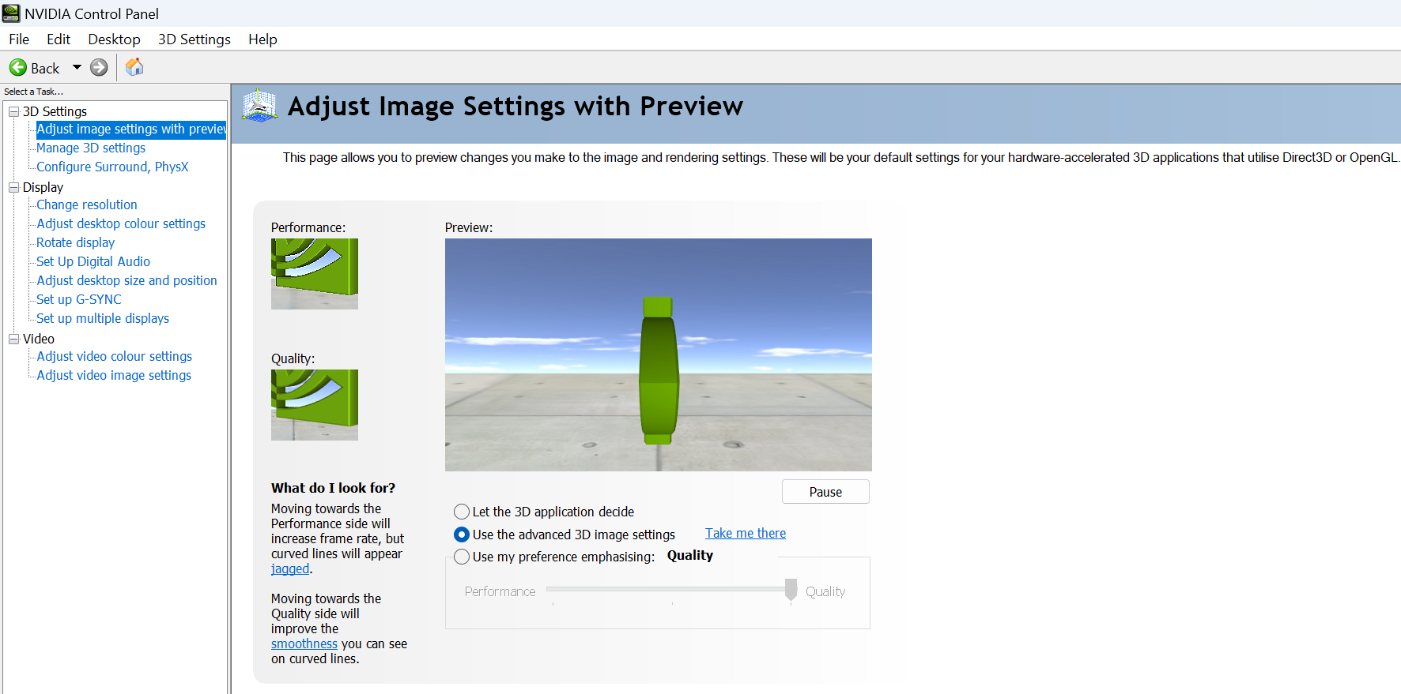Screen dimensions: 1401x694
Task: Open the Desktop menu
Action: 114,39
